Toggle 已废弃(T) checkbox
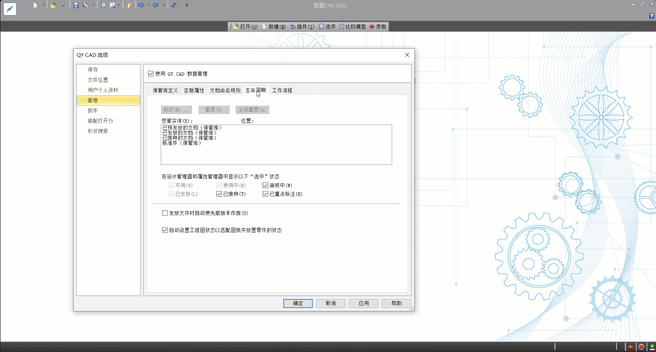 [x=219, y=194]
